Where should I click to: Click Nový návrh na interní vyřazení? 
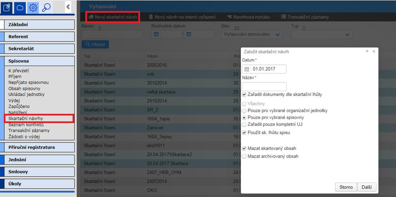pos(183,17)
